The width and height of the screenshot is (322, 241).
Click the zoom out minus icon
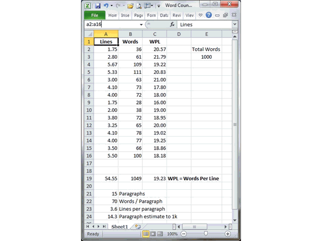point(184,234)
